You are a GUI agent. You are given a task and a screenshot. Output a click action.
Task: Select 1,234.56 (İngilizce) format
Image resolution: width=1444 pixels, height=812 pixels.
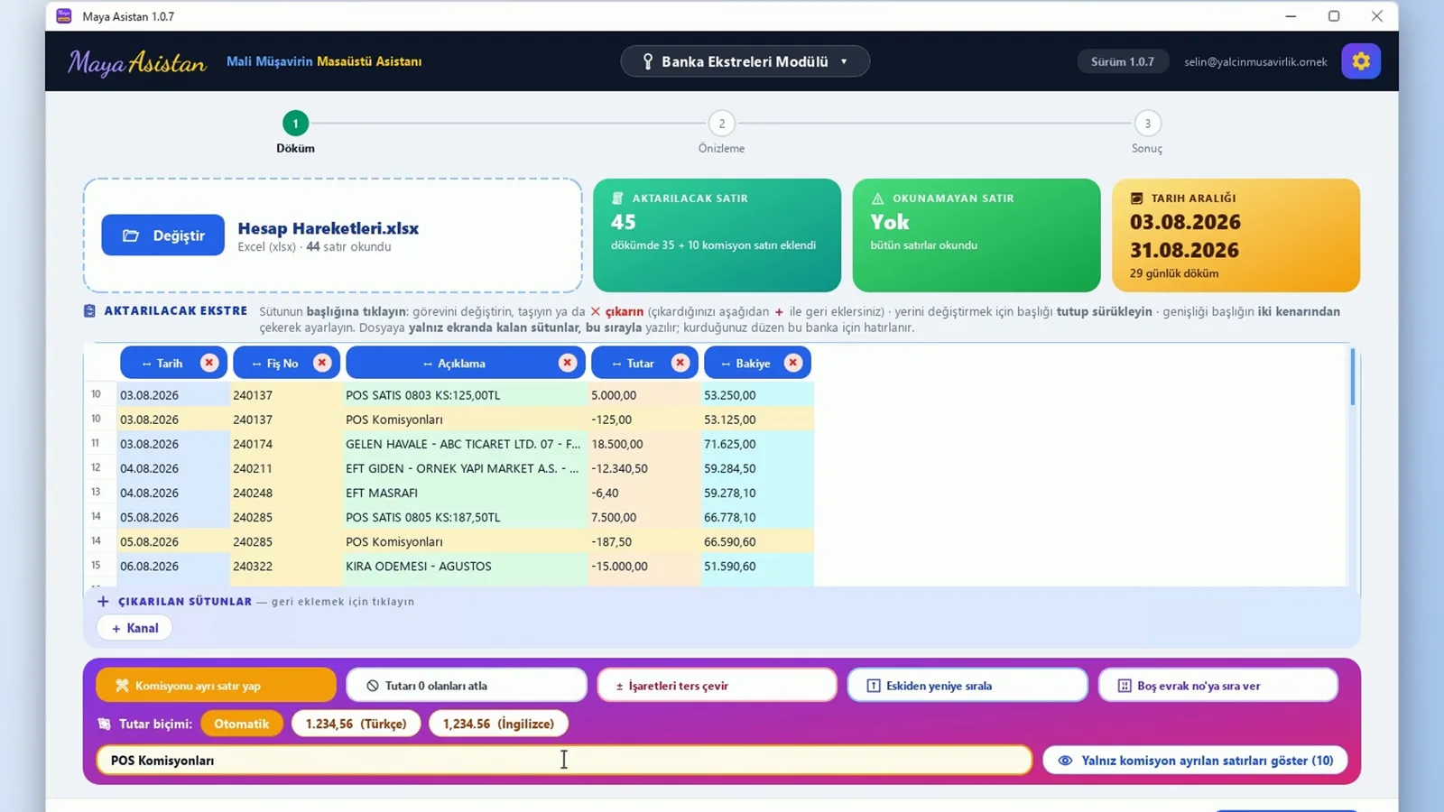coord(498,724)
